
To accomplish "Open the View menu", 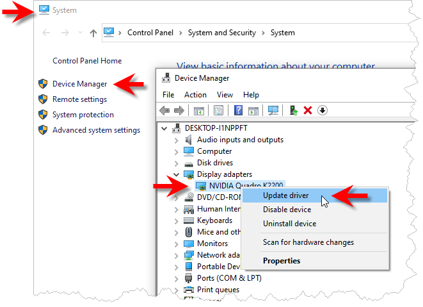I will (225, 95).
